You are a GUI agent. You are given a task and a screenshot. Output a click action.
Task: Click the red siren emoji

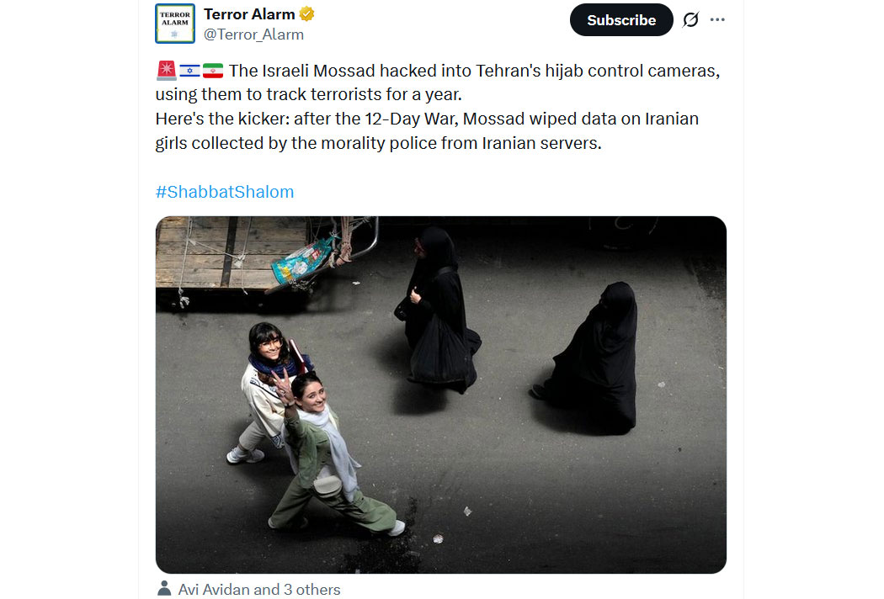167,71
